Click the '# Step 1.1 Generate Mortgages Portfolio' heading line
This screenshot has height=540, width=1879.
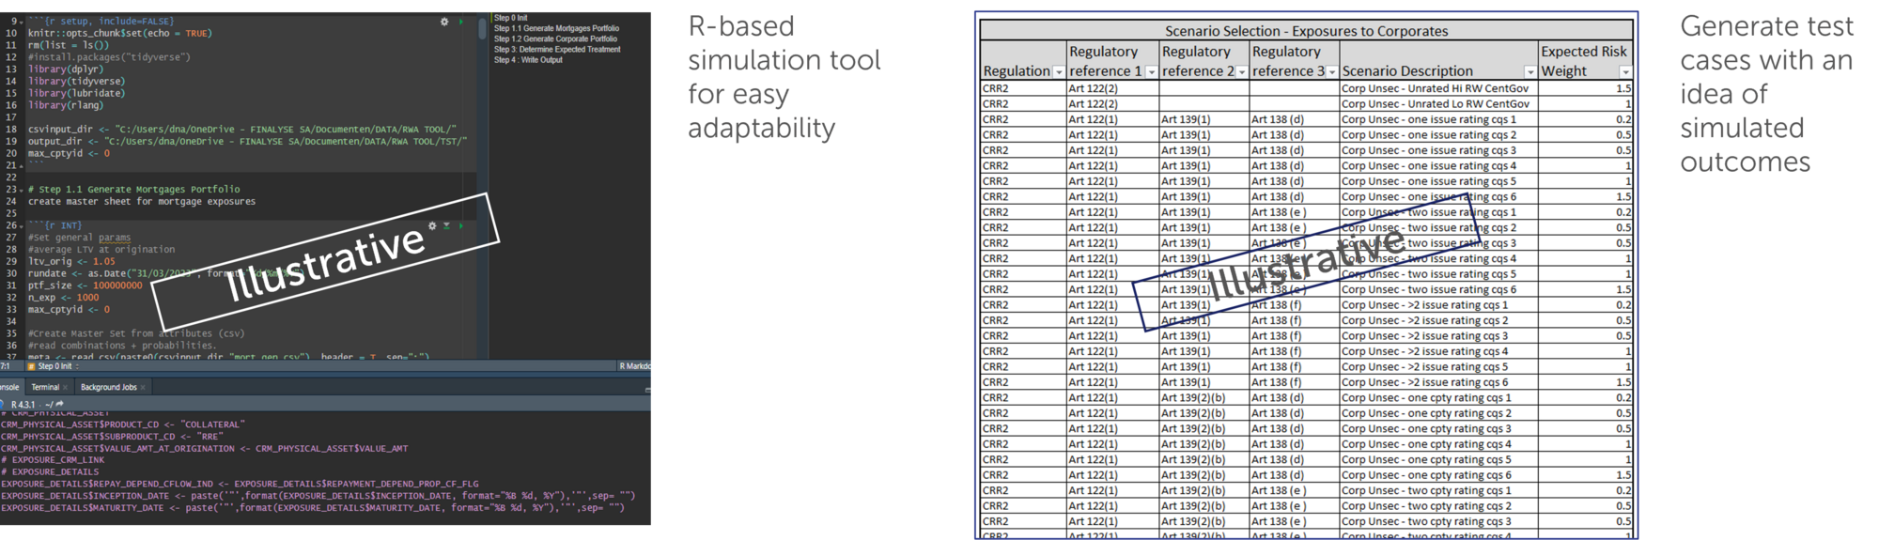pos(133,190)
